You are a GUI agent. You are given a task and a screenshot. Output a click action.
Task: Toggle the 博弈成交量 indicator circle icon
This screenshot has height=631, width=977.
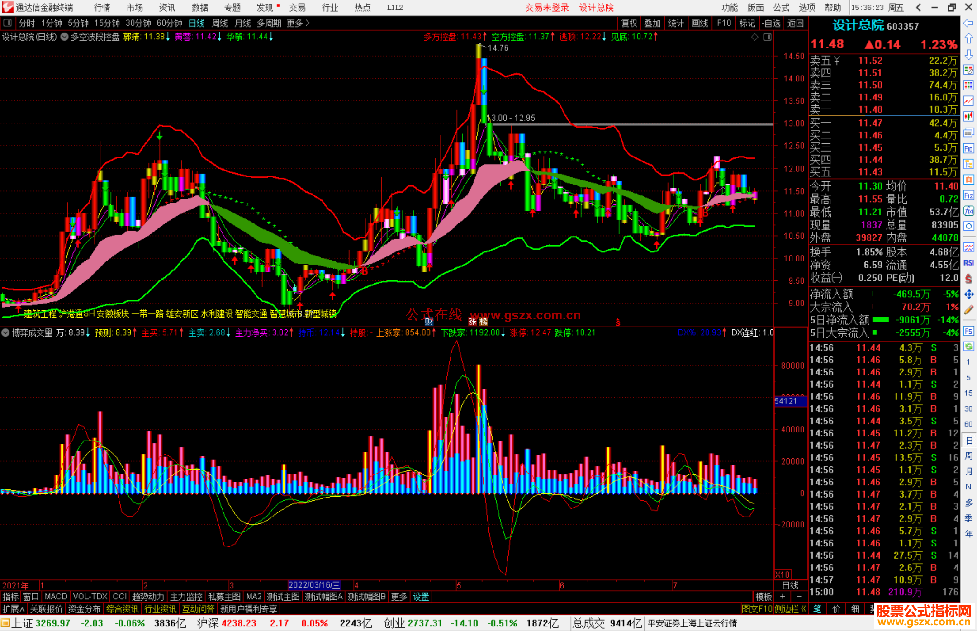pyautogui.click(x=5, y=333)
